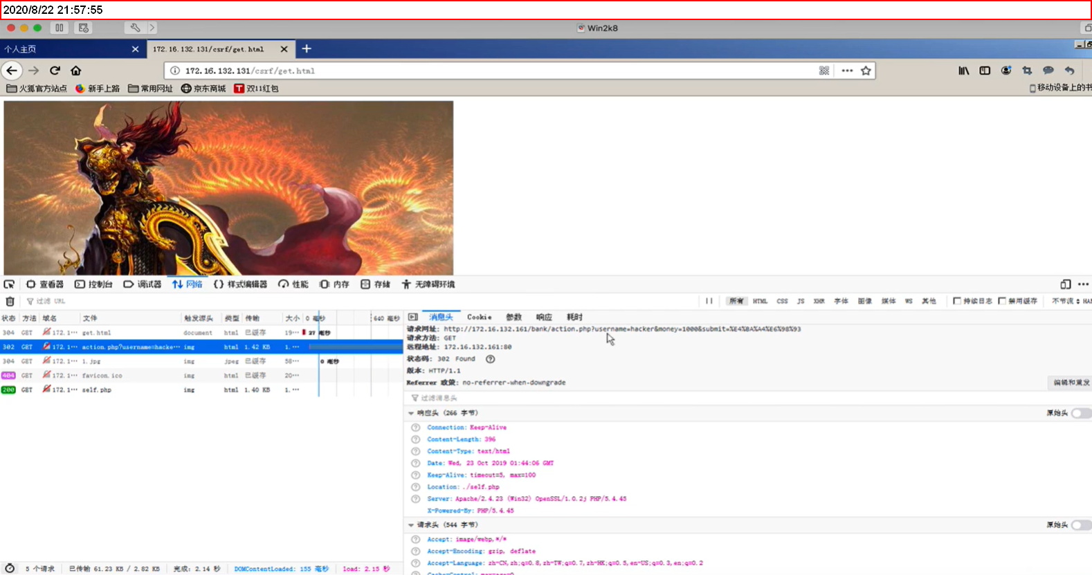Click the chat bubble icon in toolbar

1048,71
